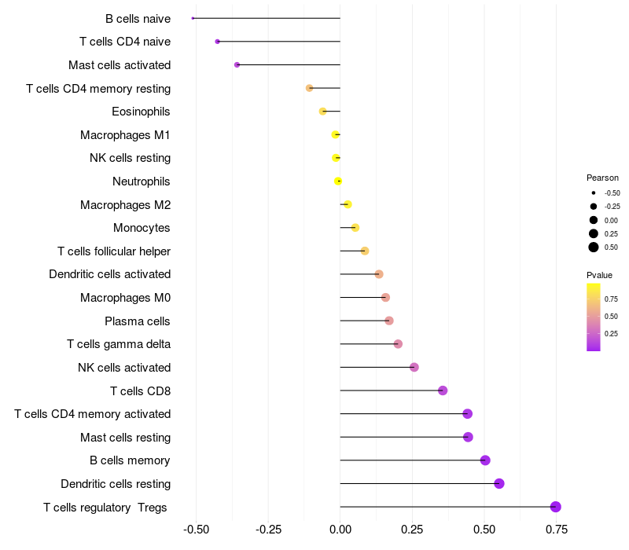The height and width of the screenshot is (550, 629).
Task: Click the Pvalue color gradient bar
Action: 594,317
